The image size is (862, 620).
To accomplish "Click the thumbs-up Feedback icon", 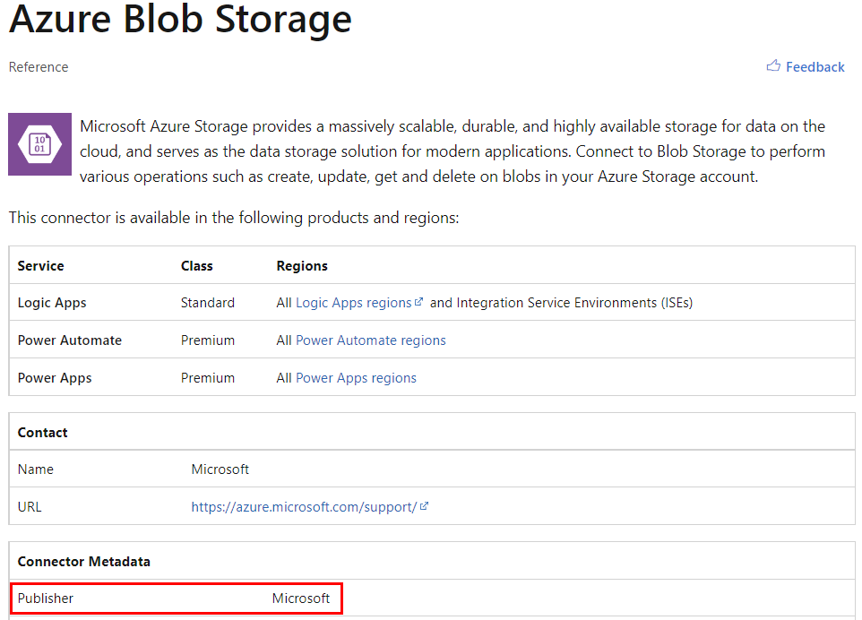I will tap(773, 66).
